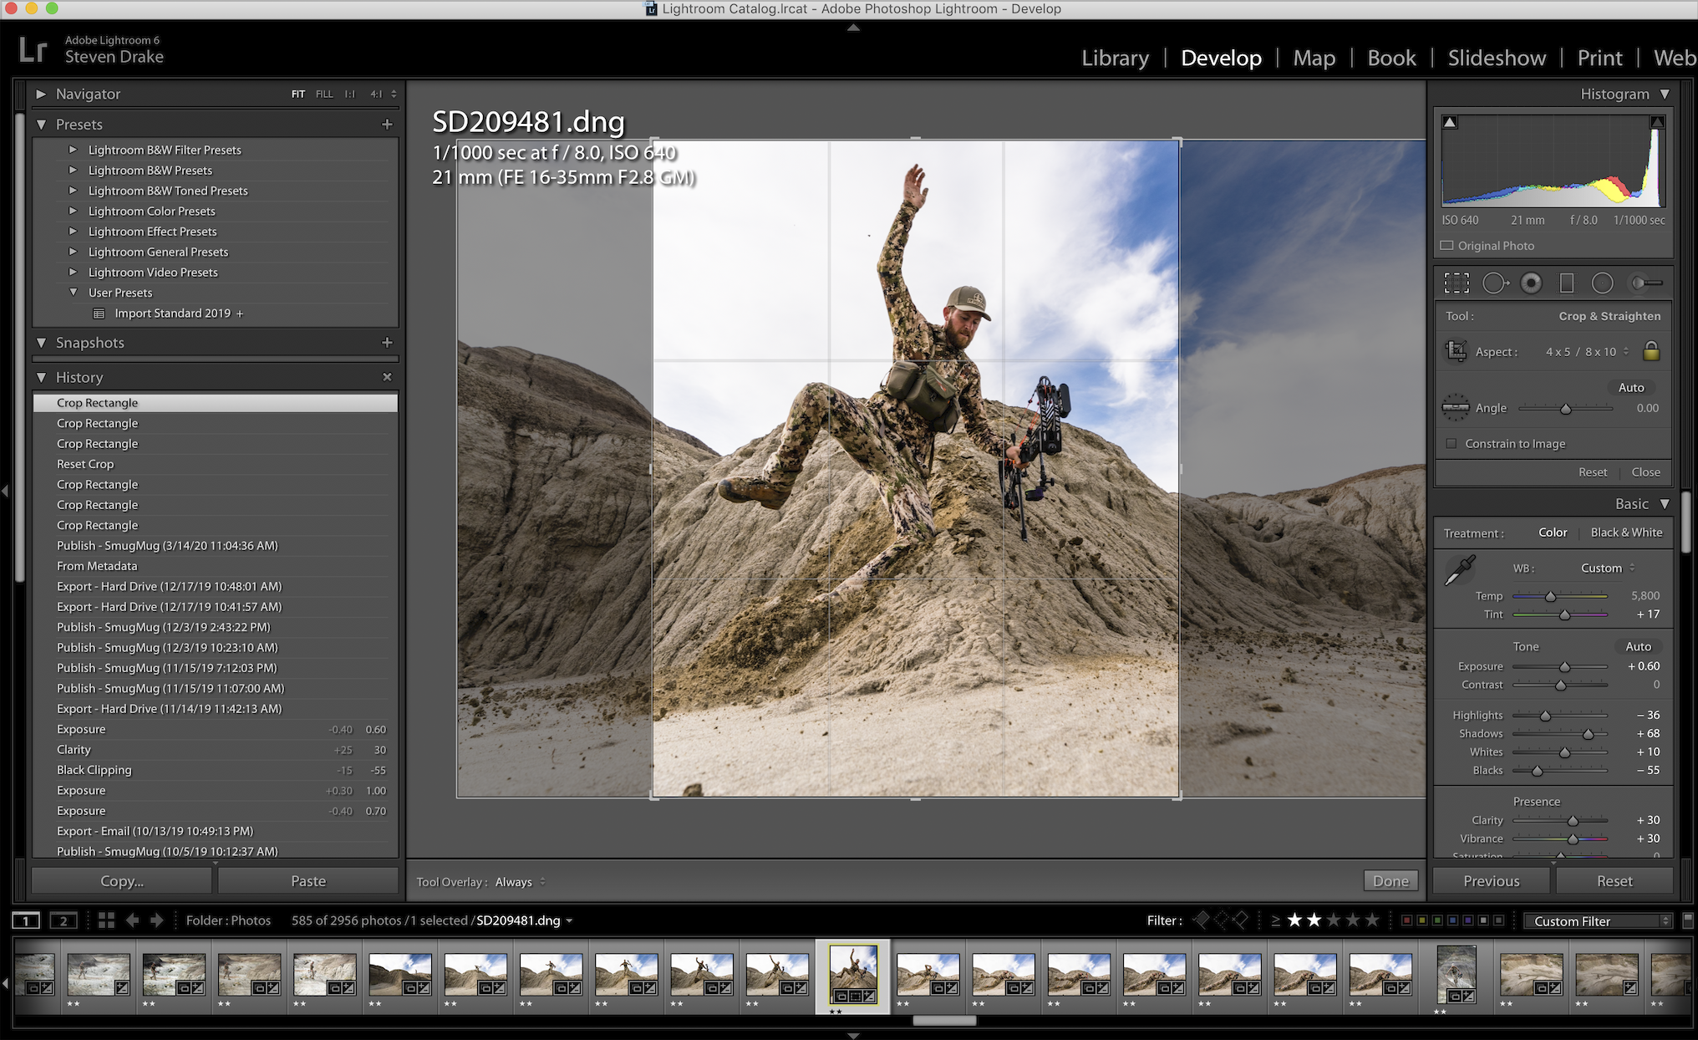This screenshot has height=1040, width=1698.
Task: Set filter rating to three stars
Action: (x=1334, y=920)
